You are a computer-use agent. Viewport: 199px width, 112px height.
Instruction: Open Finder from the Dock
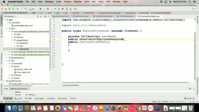[8, 108]
